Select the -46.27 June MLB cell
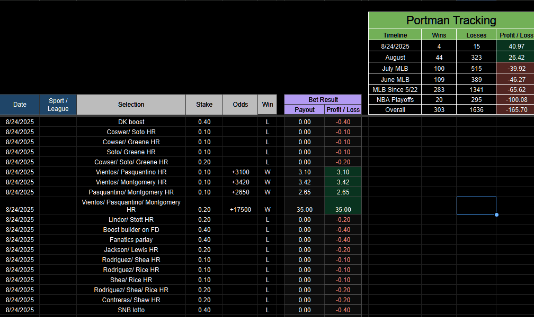This screenshot has width=534, height=317. pos(515,79)
